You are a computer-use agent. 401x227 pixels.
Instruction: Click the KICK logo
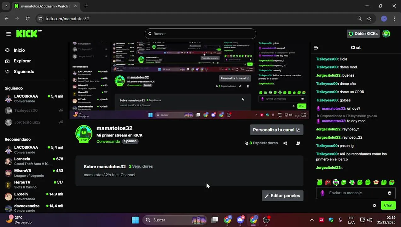coord(29,33)
